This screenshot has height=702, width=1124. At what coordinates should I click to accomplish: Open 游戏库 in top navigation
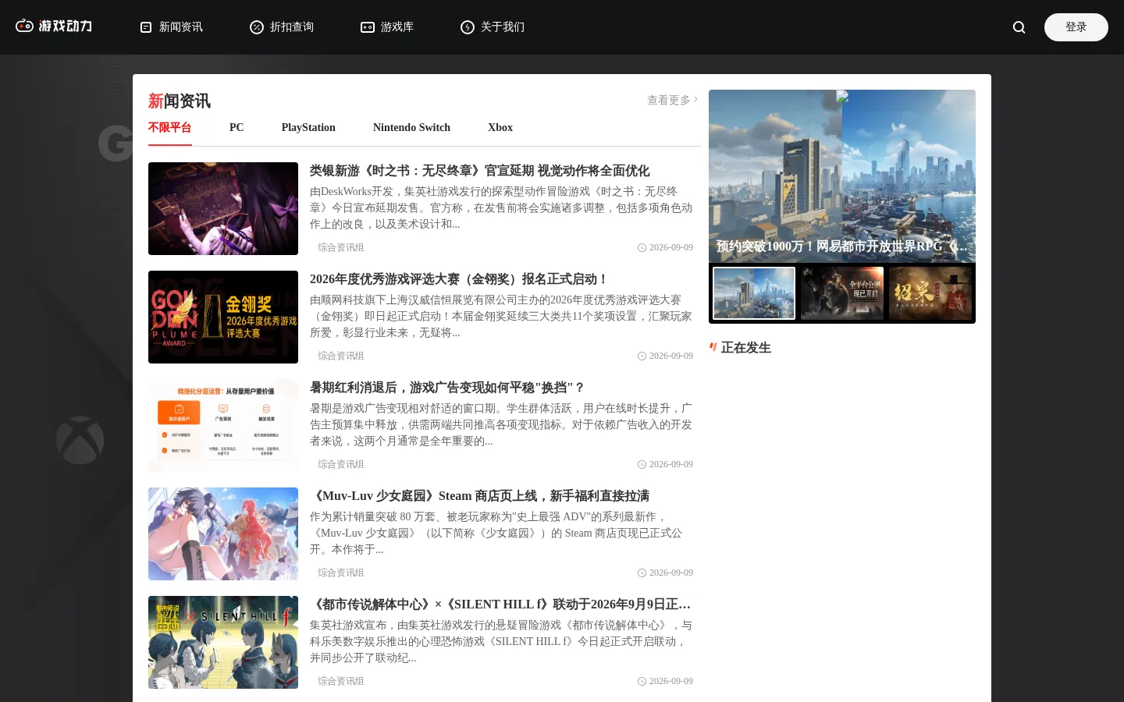397,27
